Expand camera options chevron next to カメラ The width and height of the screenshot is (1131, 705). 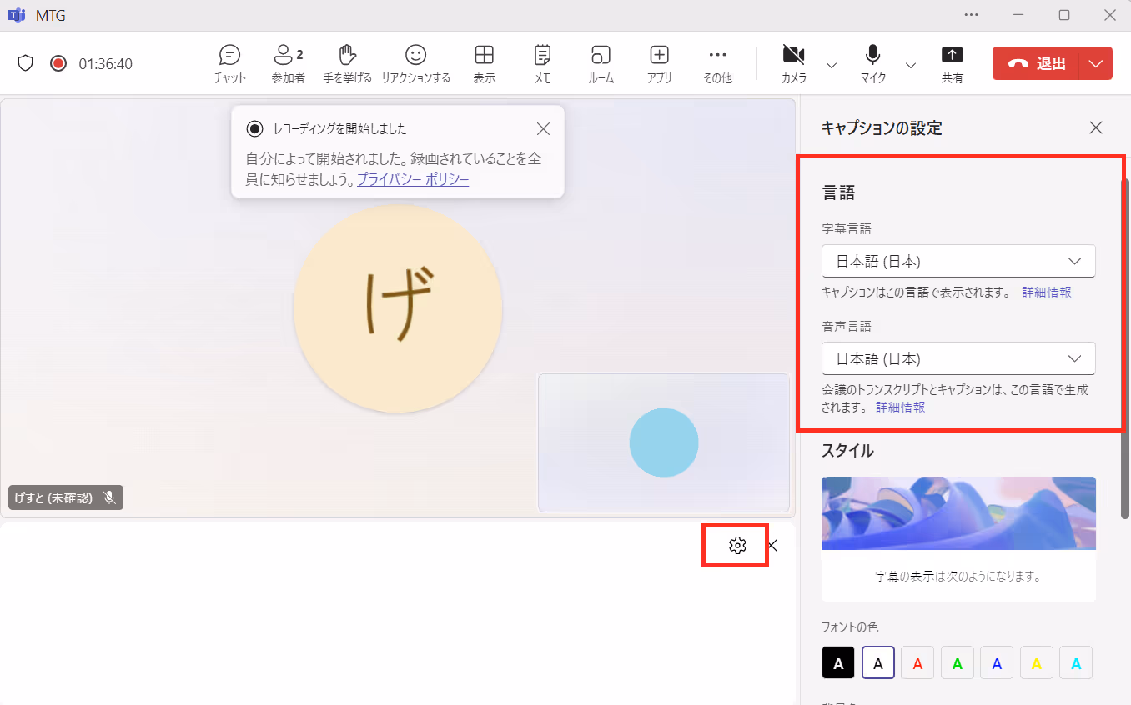tap(831, 65)
